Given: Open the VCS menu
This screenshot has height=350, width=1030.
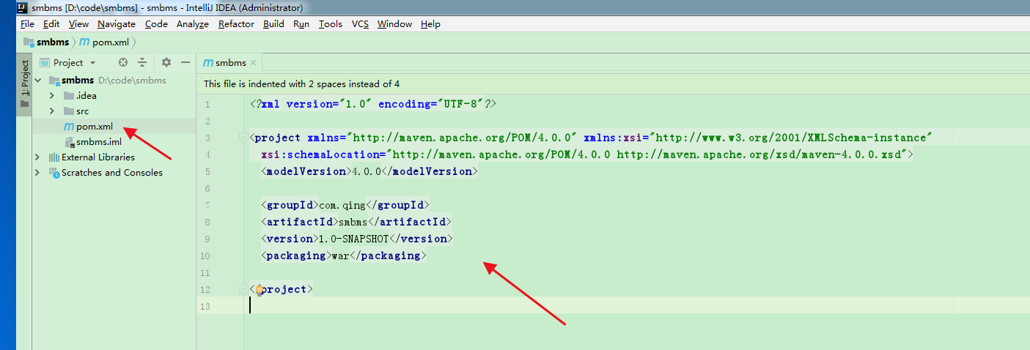Looking at the screenshot, I should click(x=360, y=24).
